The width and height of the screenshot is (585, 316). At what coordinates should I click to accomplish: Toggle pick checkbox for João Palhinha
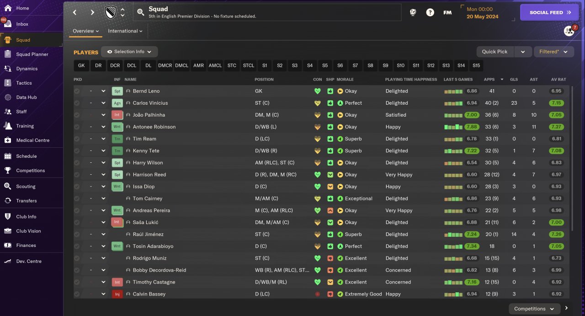[77, 115]
